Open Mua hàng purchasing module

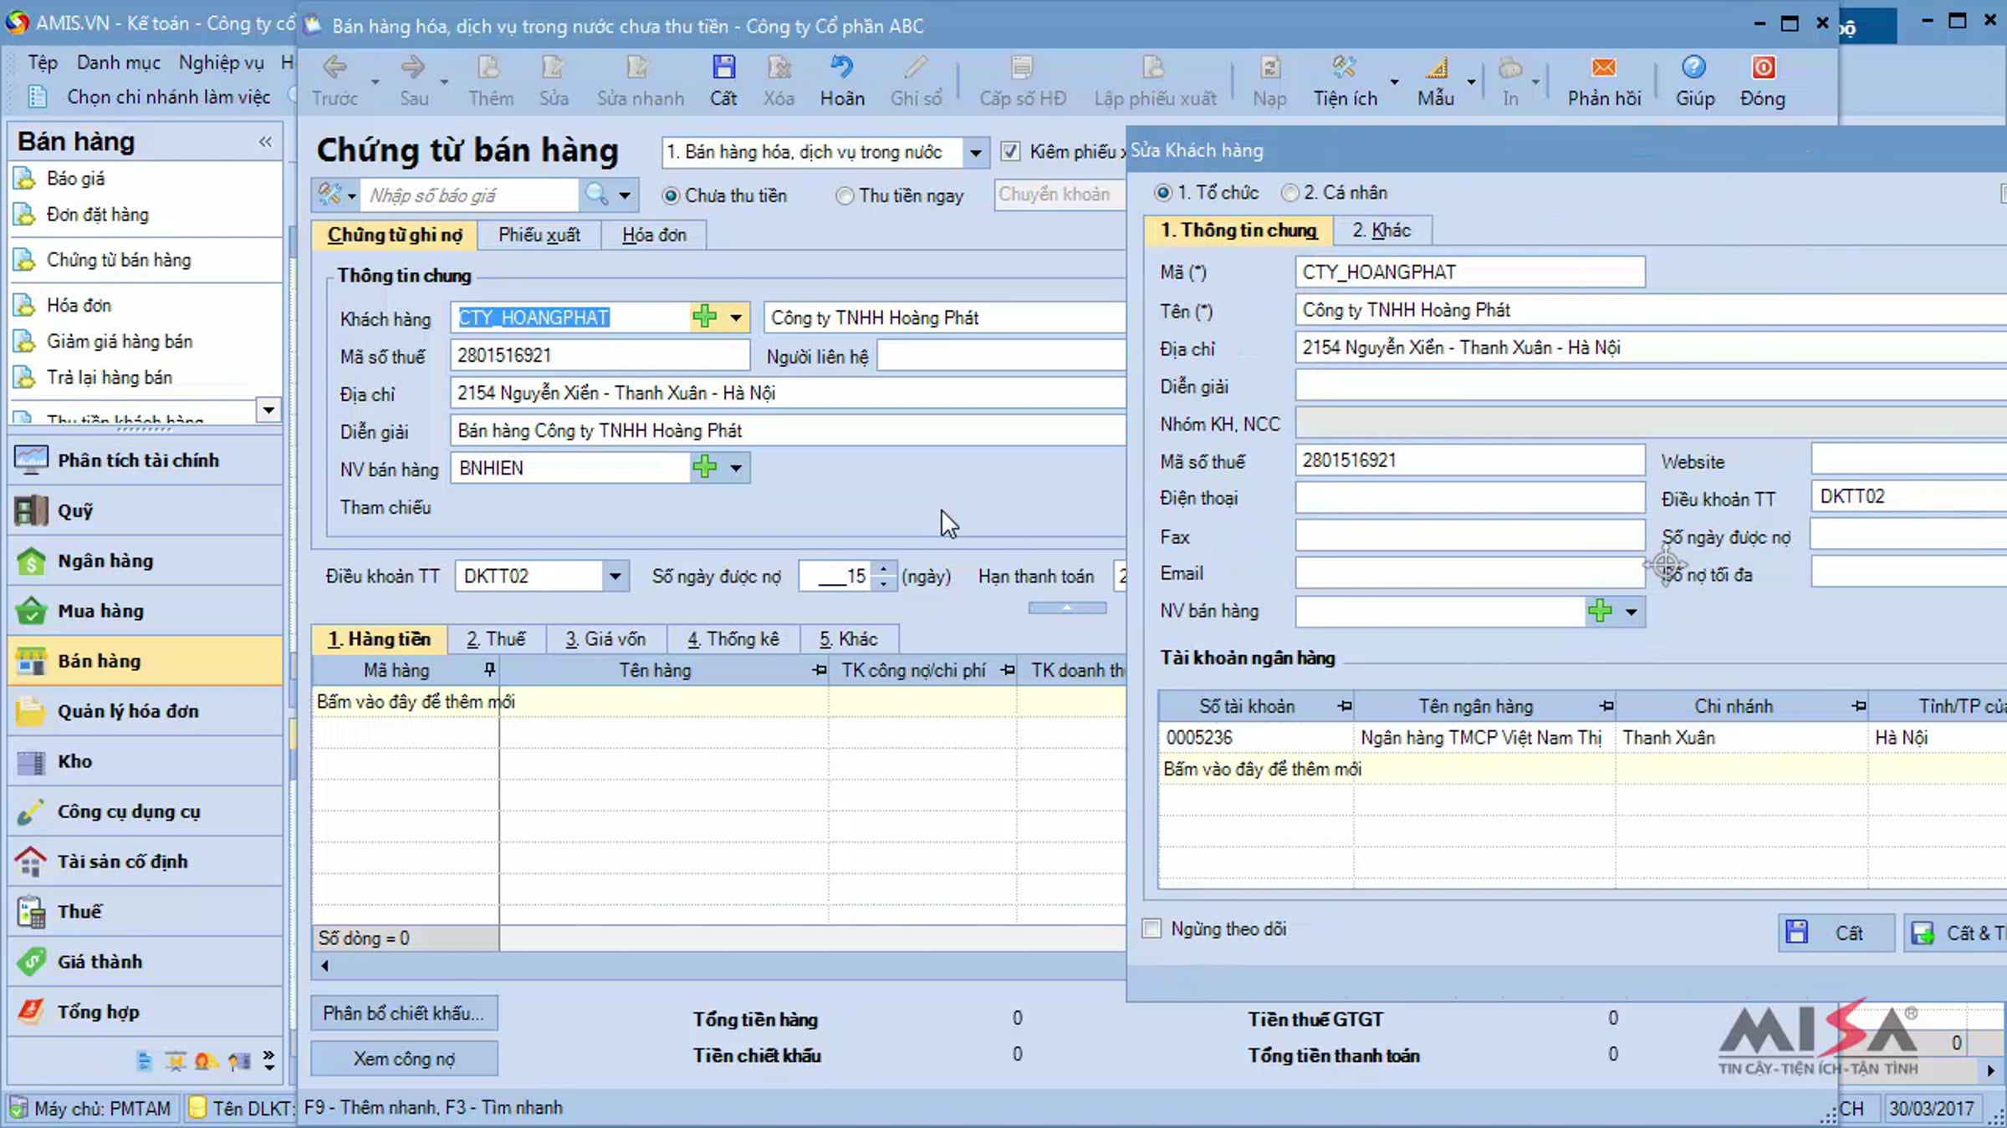click(x=146, y=611)
